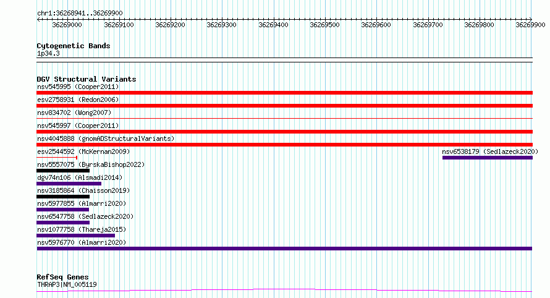The width and height of the screenshot is (550, 298).
Task: Click the long purple bar under nsv5976770
Action: (x=284, y=249)
